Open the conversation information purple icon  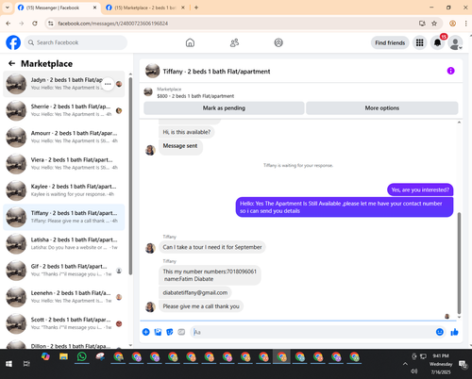[x=450, y=71]
